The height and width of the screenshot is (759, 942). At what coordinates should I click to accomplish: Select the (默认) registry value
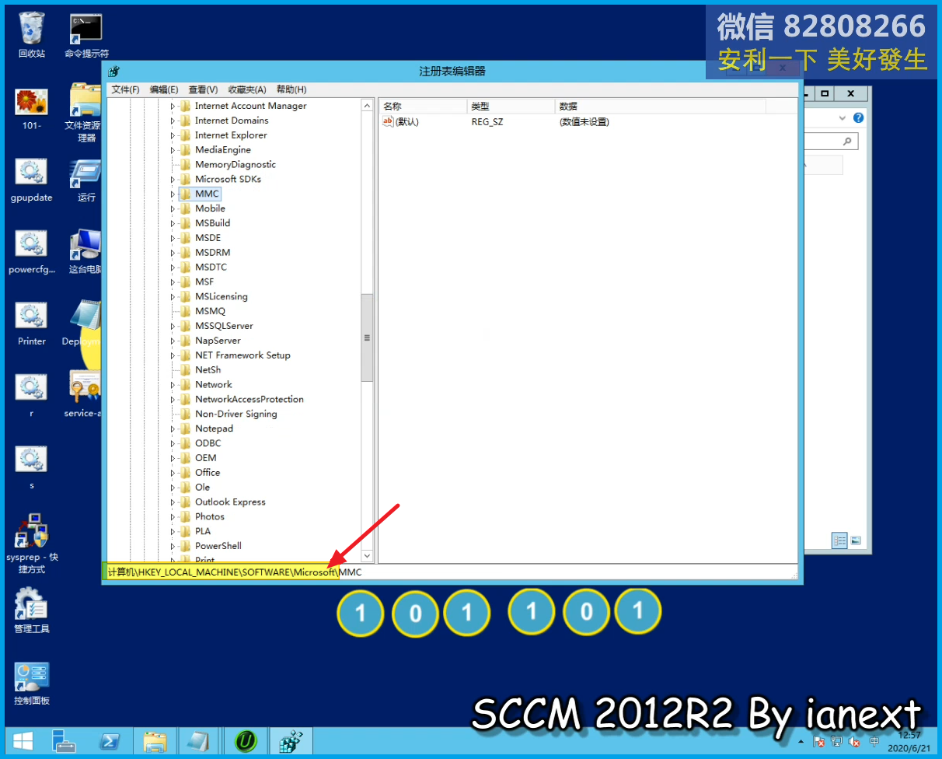401,122
